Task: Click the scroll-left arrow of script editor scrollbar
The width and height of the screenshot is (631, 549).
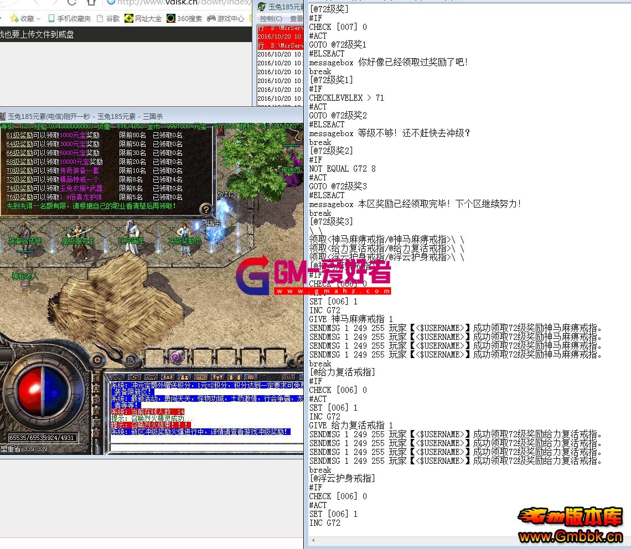Action: (x=313, y=540)
